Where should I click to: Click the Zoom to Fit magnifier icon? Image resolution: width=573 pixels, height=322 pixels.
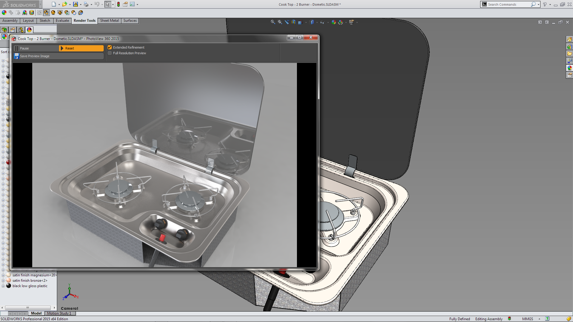point(273,22)
